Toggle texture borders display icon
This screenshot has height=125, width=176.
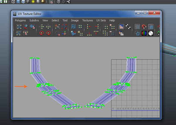pos(137,33)
